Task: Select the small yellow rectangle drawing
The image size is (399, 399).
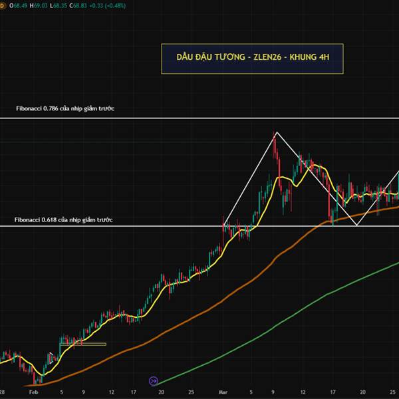Action: coord(83,344)
